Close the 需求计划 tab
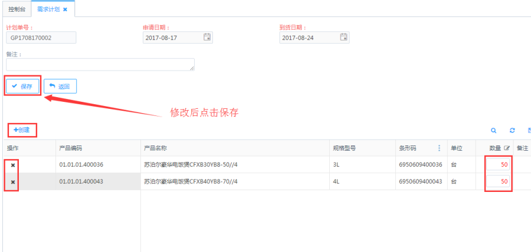 pyautogui.click(x=65, y=9)
